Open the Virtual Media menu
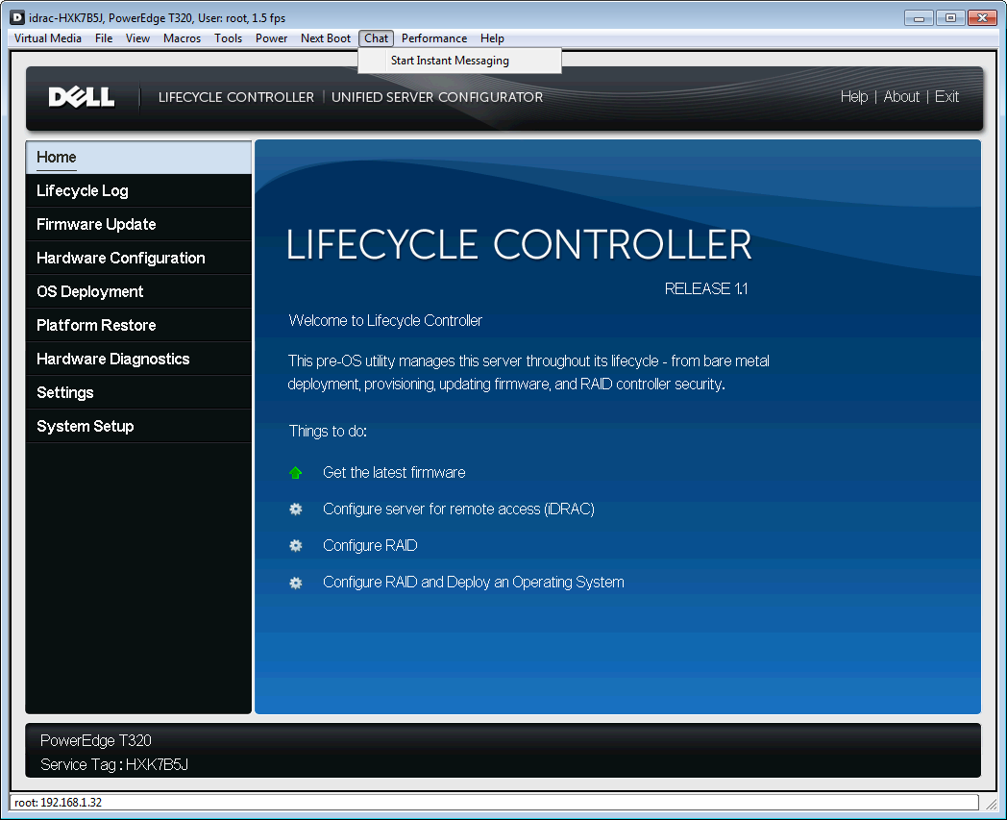 tap(47, 38)
